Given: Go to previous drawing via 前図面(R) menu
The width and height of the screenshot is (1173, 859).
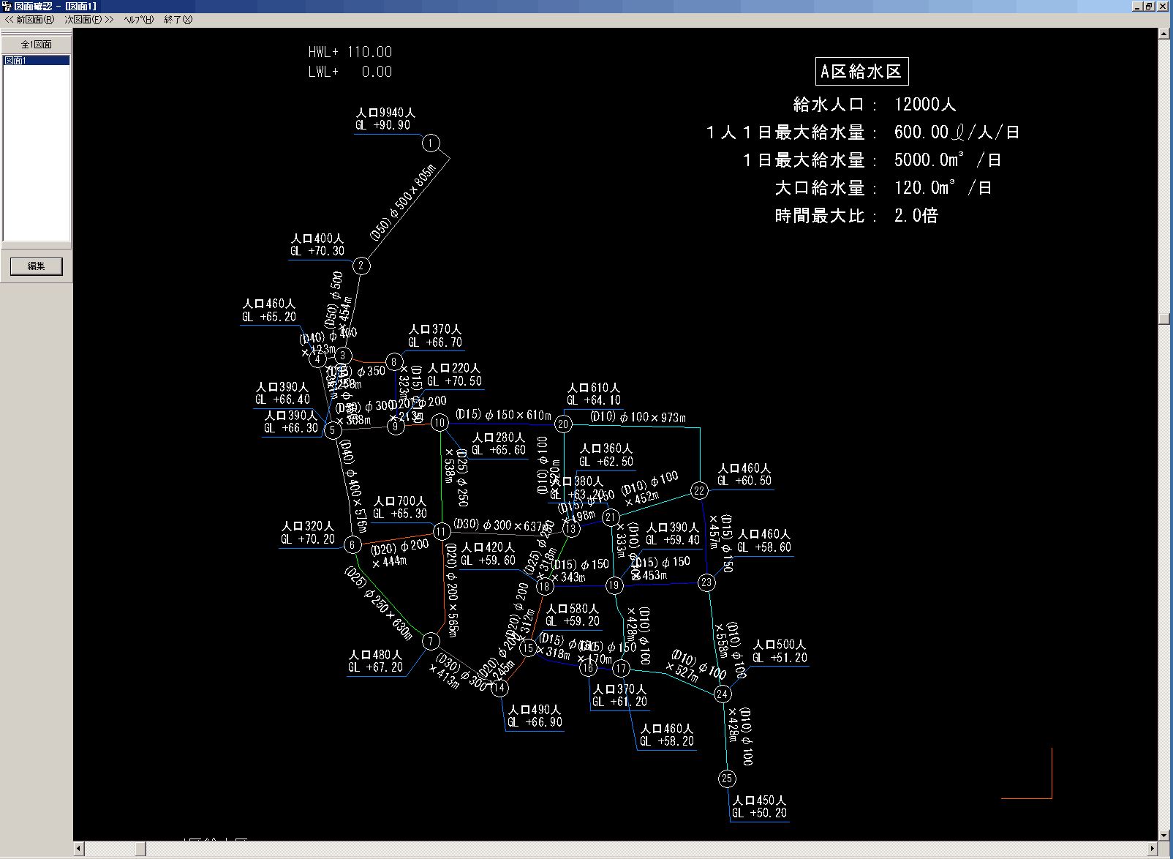Looking at the screenshot, I should coord(29,20).
